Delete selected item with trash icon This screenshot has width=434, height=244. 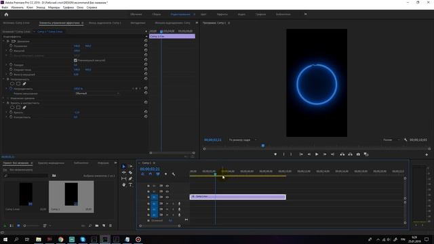tap(111, 226)
